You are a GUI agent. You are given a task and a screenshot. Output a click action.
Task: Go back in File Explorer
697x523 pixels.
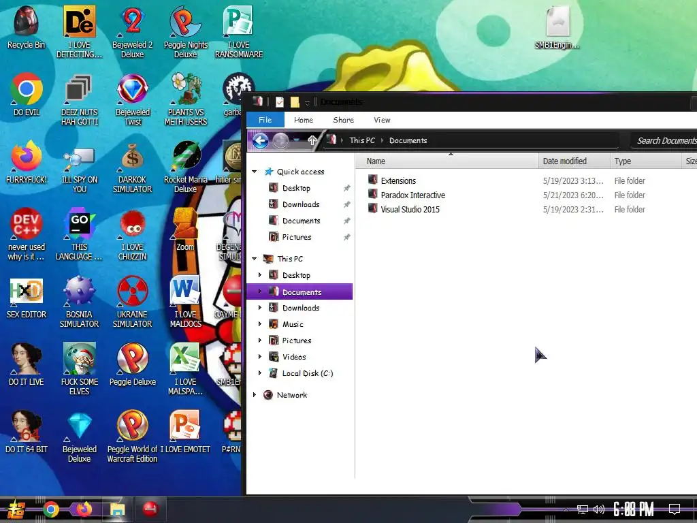261,140
